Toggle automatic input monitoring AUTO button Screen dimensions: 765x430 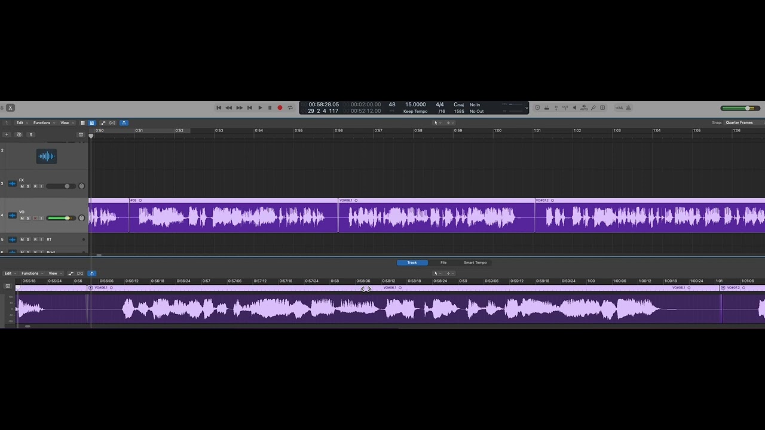tap(584, 108)
